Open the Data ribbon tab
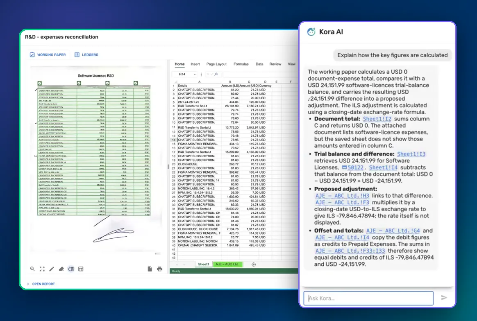477x321 pixels. pos(259,64)
